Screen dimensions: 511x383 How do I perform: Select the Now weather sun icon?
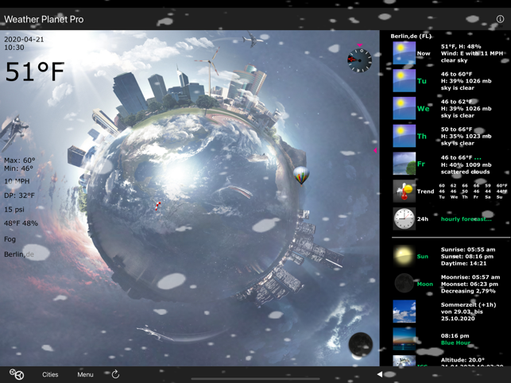point(404,53)
